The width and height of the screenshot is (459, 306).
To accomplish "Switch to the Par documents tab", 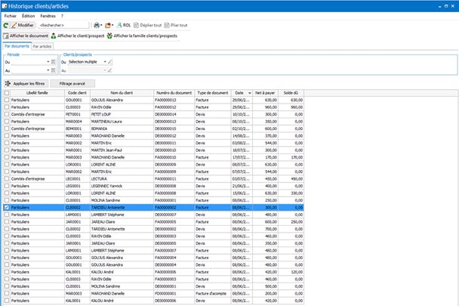I will (x=17, y=46).
